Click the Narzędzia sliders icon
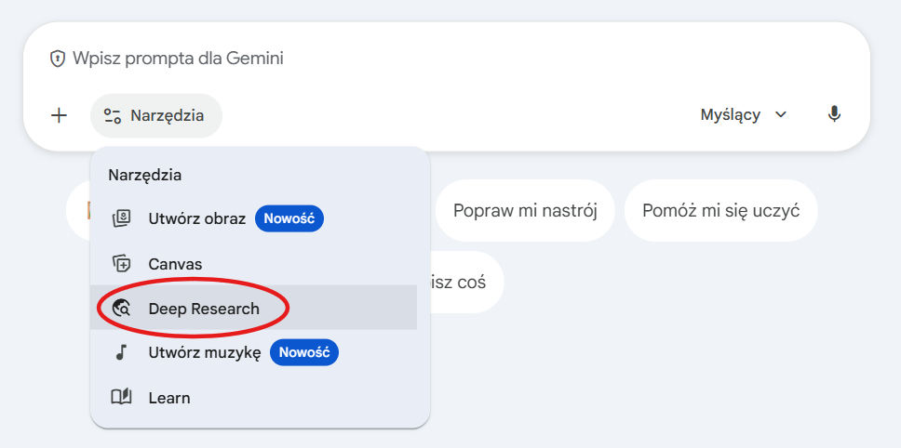Viewport: 901px width, 448px height. click(112, 116)
